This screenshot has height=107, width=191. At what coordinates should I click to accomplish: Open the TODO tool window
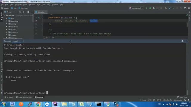point(9,97)
